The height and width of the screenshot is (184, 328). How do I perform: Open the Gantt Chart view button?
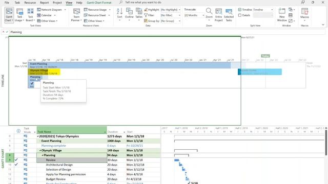[x=9, y=15]
